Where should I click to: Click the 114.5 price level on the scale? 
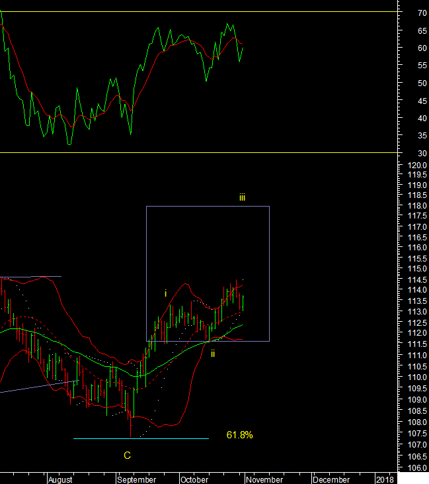pos(417,279)
